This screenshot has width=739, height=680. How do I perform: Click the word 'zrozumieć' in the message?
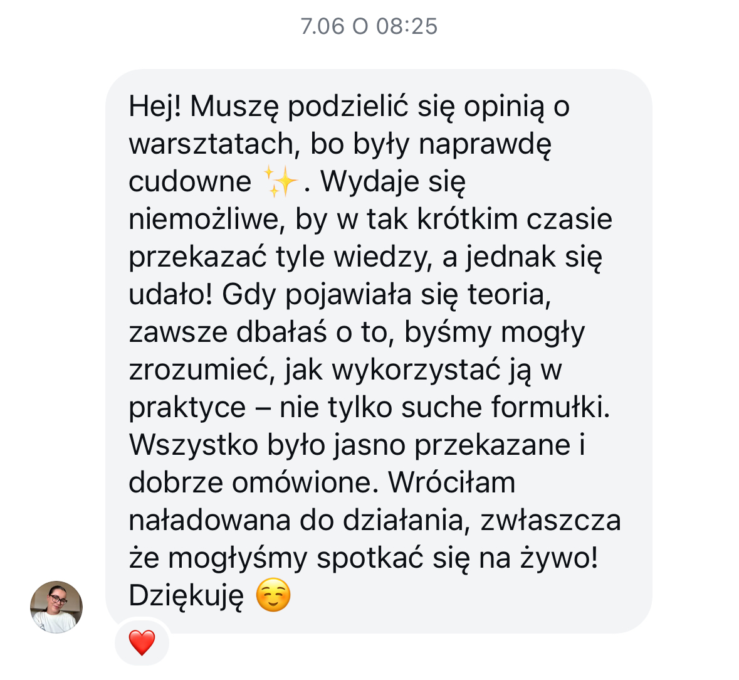(202, 369)
